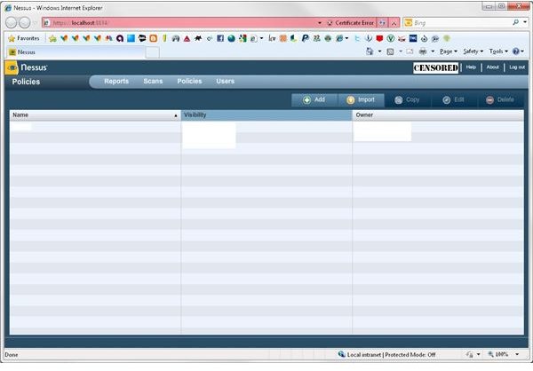Image resolution: width=533 pixels, height=371 pixels.
Task: Click the orange Blogger favorite icon
Action: tap(154, 38)
